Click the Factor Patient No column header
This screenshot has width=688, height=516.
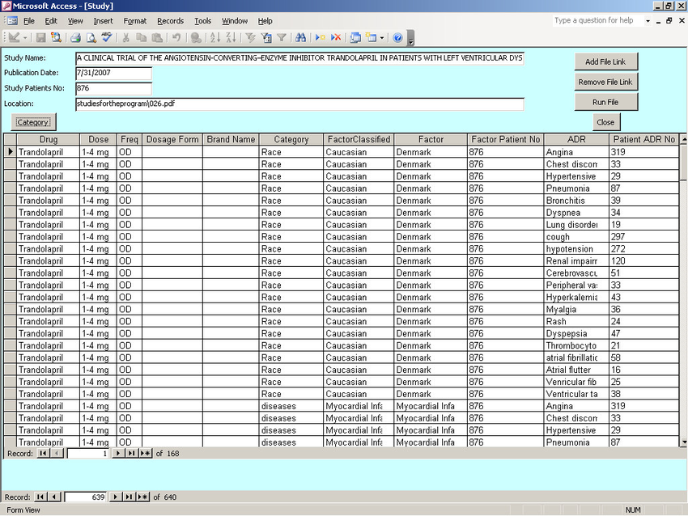pyautogui.click(x=505, y=139)
